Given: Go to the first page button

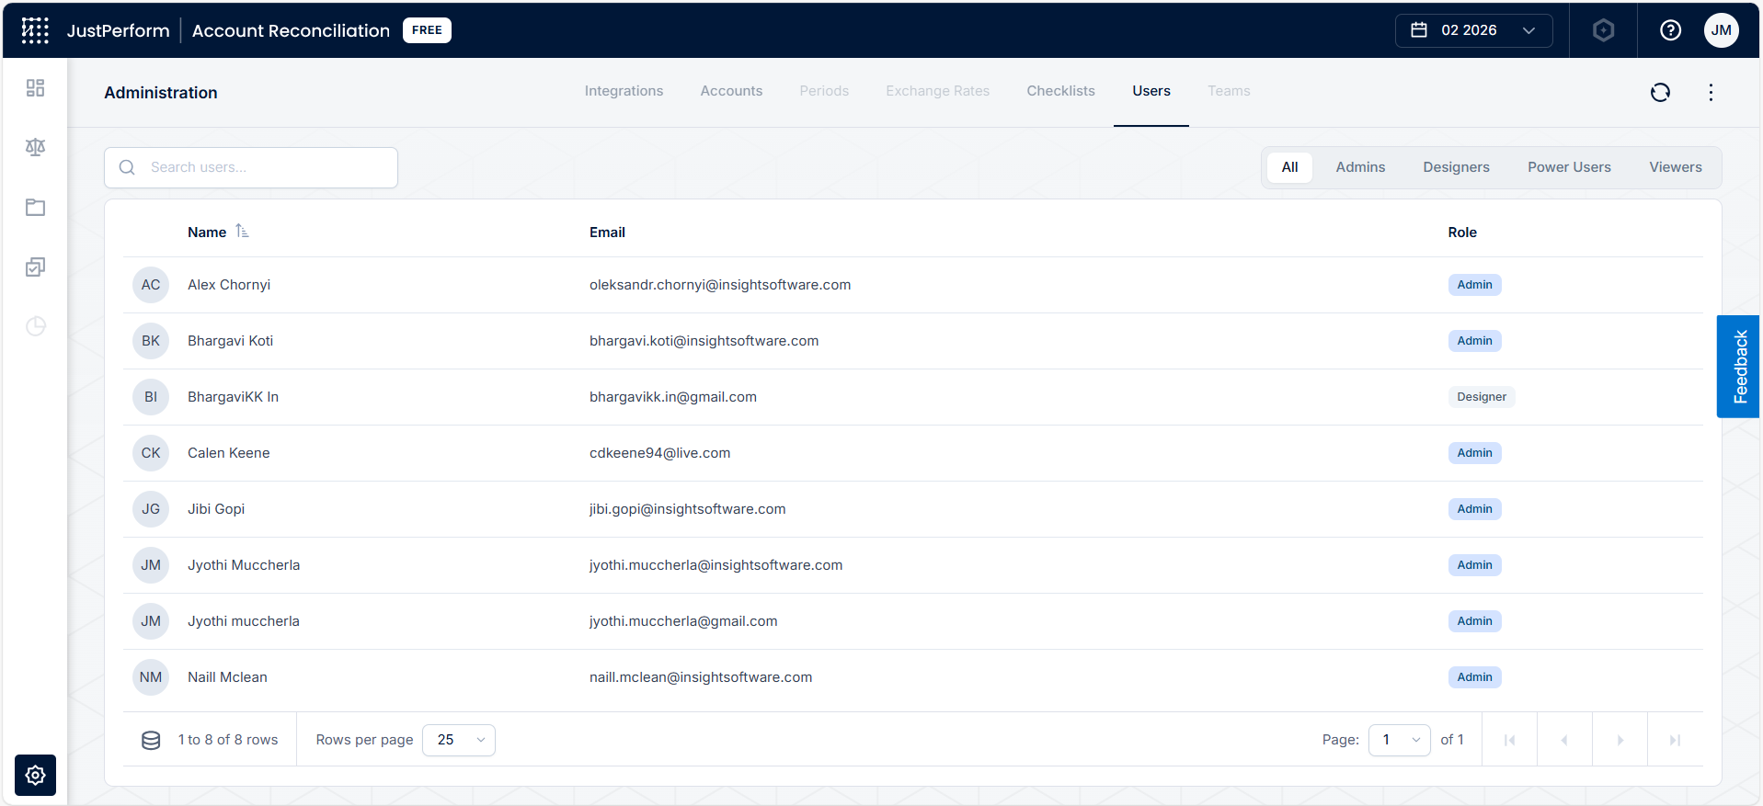Looking at the screenshot, I should click(1509, 740).
